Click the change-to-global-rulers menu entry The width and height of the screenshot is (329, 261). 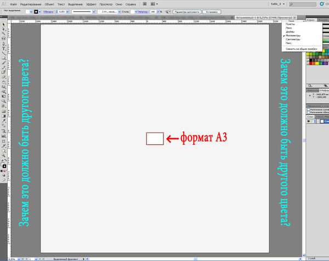[x=301, y=49]
